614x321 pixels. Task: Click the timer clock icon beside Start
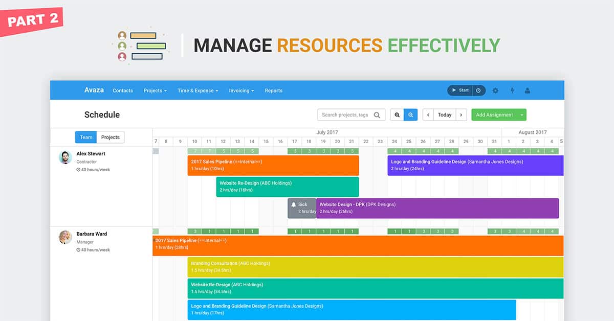point(478,90)
